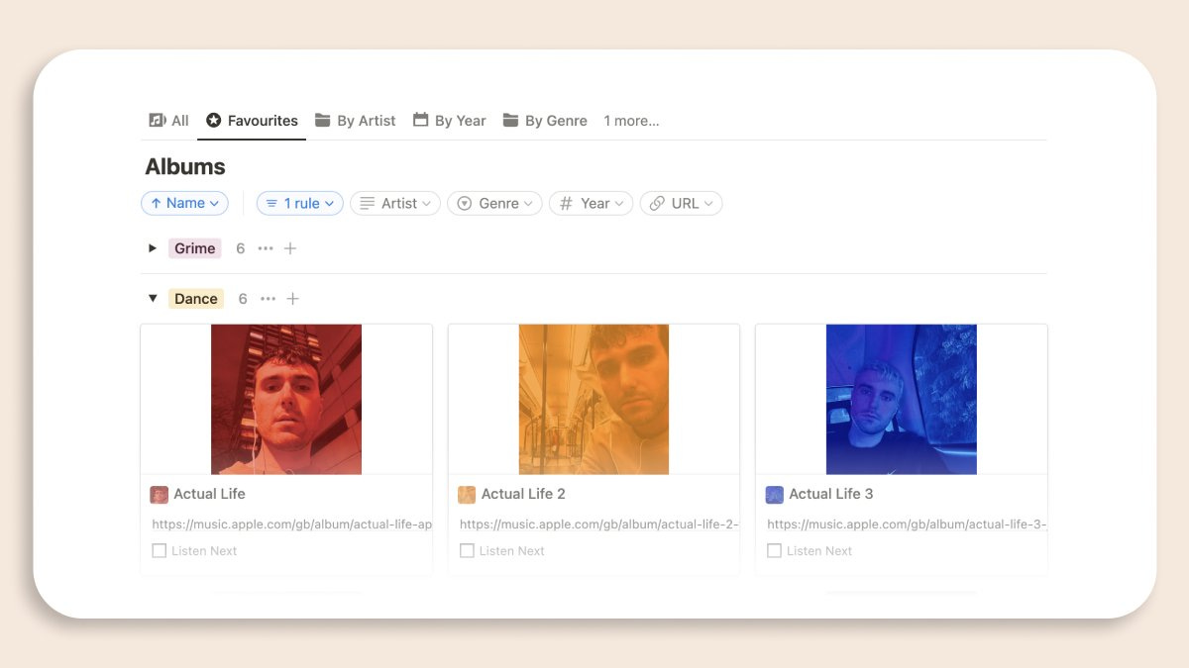Click the Grime group count 6
The height and width of the screenshot is (668, 1189).
click(x=240, y=248)
